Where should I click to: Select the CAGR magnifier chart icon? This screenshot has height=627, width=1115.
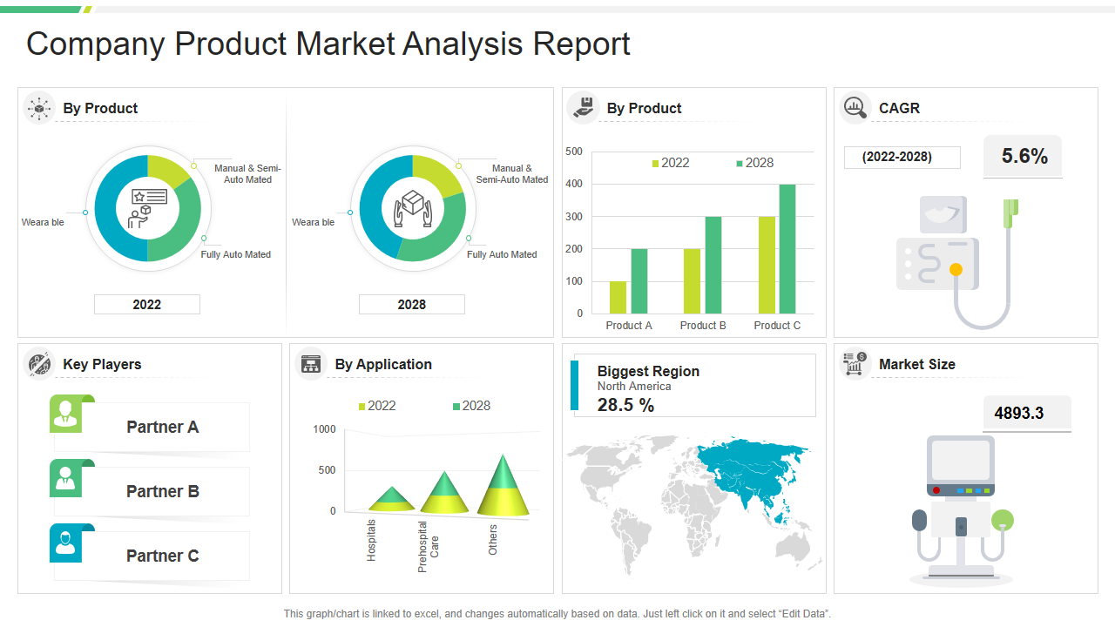click(855, 108)
